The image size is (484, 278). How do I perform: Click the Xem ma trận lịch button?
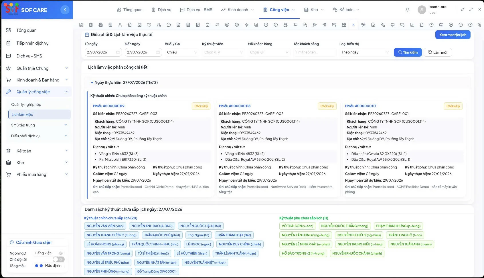pyautogui.click(x=453, y=35)
